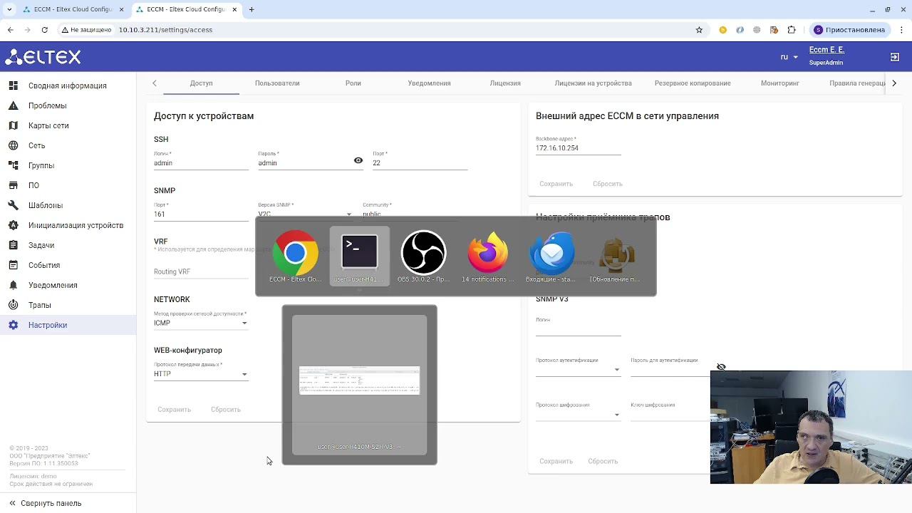The width and height of the screenshot is (912, 513).
Task: Open the browser Extensions puzzle icon
Action: [792, 30]
